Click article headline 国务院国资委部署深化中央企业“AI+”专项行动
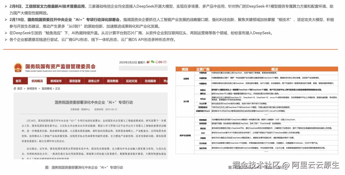The image size is (345, 175). 94,102
